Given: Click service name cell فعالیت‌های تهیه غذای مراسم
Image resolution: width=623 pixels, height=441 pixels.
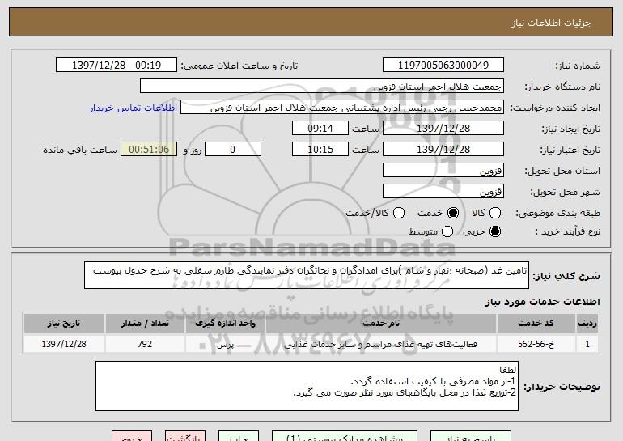Looking at the screenshot, I should click(380, 344).
